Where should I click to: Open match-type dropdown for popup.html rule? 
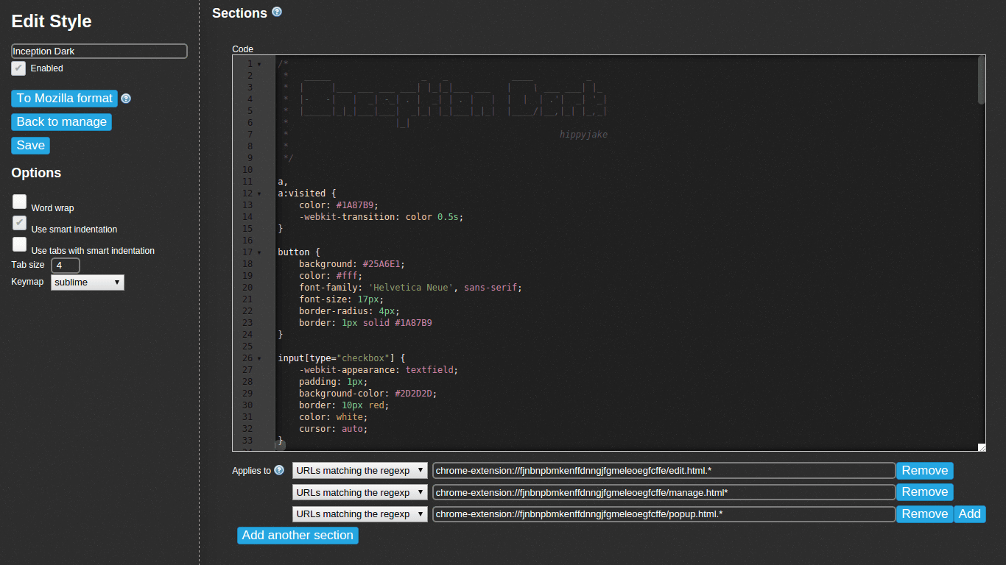[x=359, y=514]
